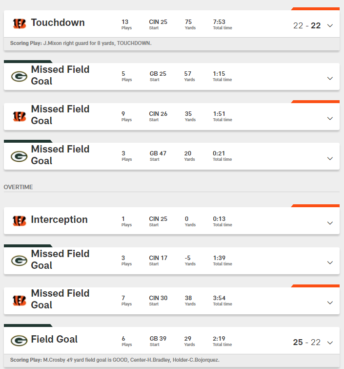Screen dimensions: 344x369
Task: Expand the Interception drive details chevron
Action: (x=330, y=223)
